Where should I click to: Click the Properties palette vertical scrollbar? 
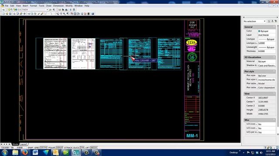(278, 80)
